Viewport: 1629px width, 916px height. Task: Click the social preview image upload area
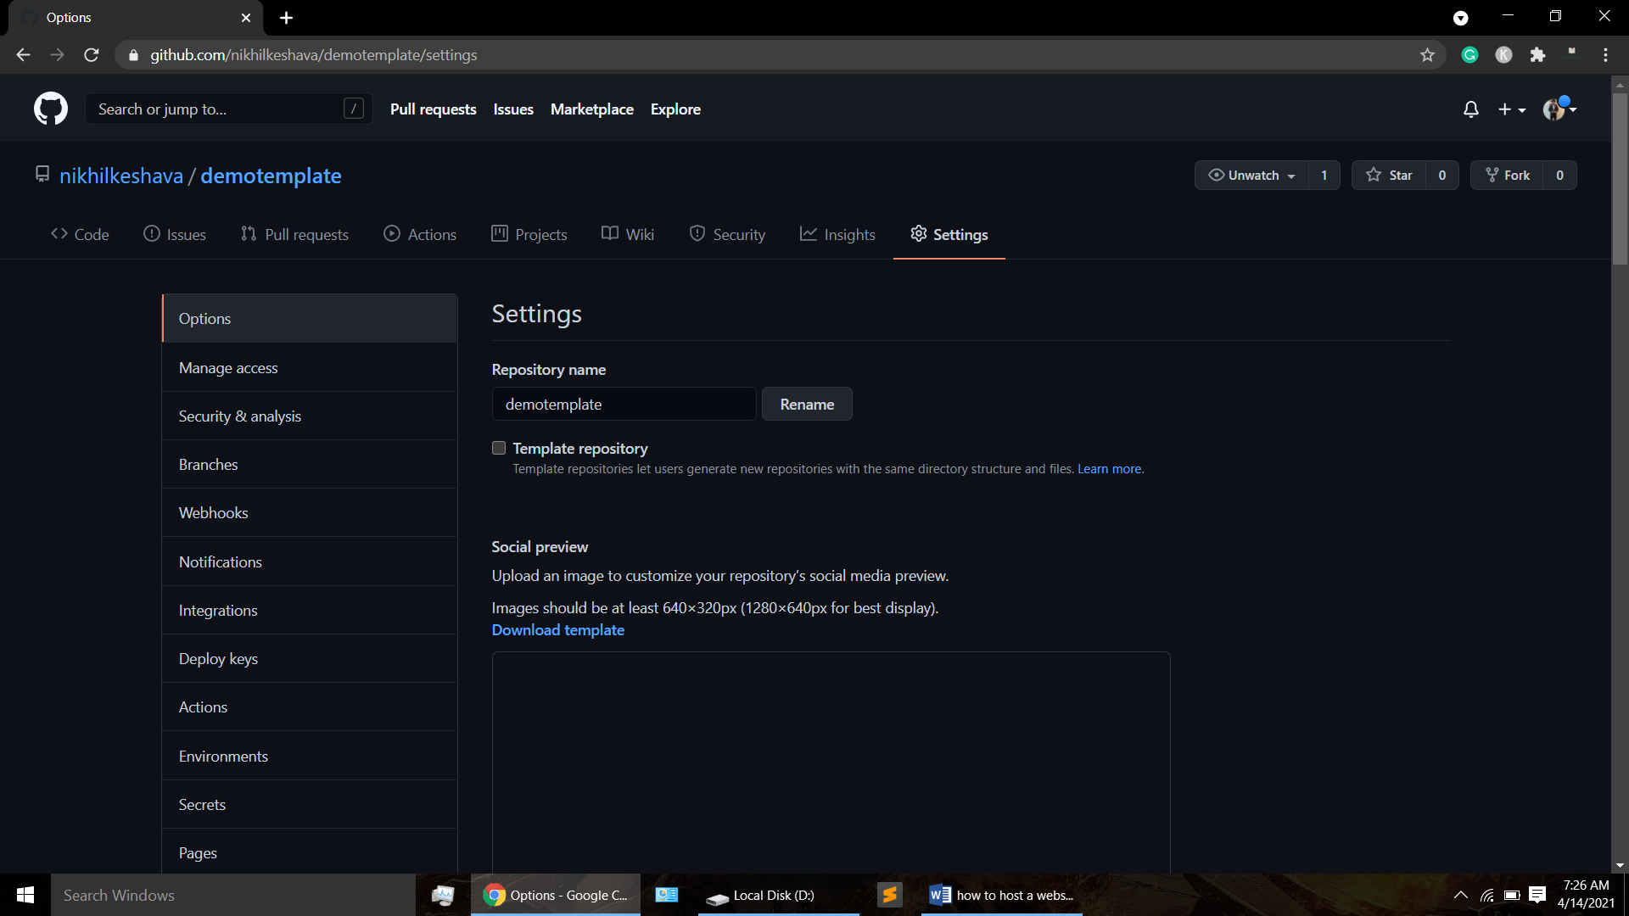pos(831,762)
